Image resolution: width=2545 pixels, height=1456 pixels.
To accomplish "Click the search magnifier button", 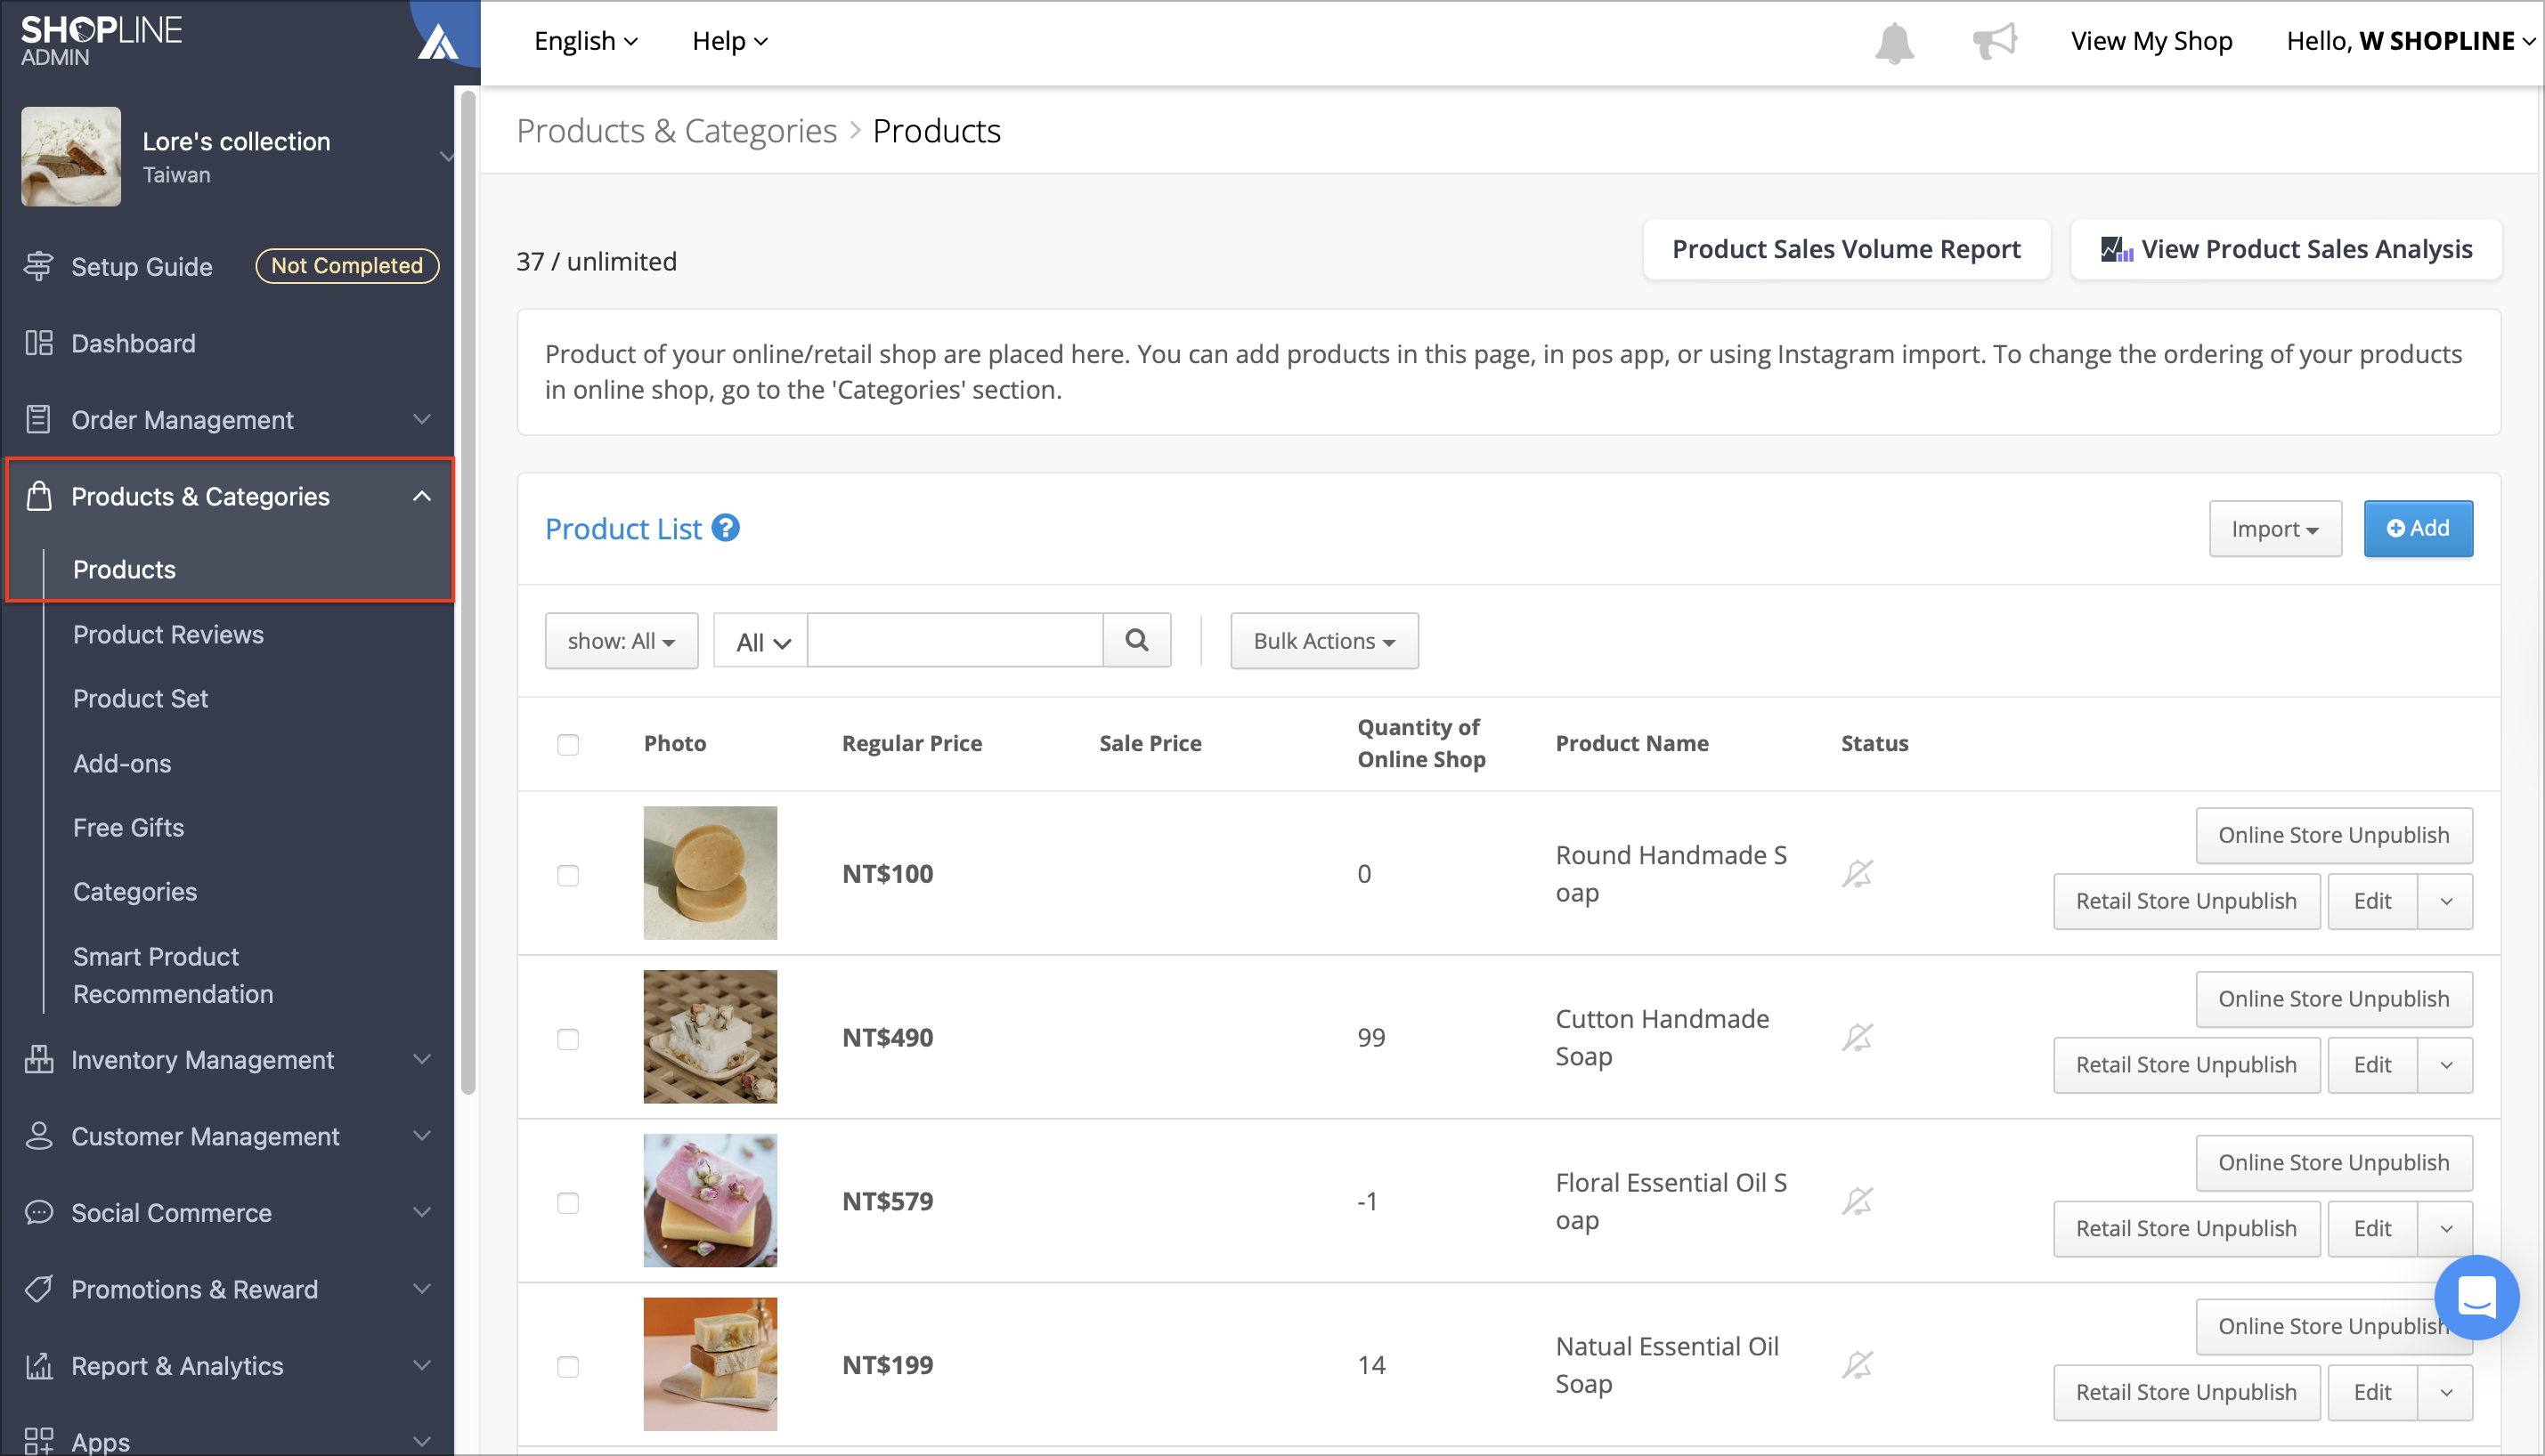I will (1136, 640).
